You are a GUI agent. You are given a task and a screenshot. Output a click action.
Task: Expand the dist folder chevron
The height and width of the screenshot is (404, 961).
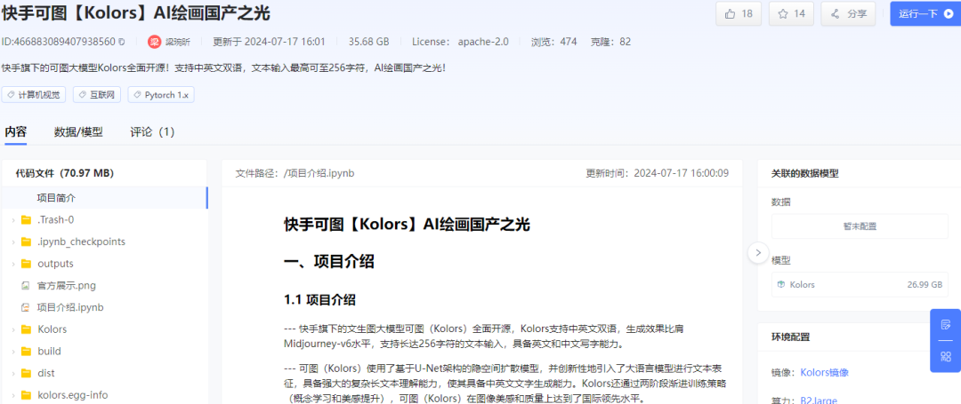(12, 374)
